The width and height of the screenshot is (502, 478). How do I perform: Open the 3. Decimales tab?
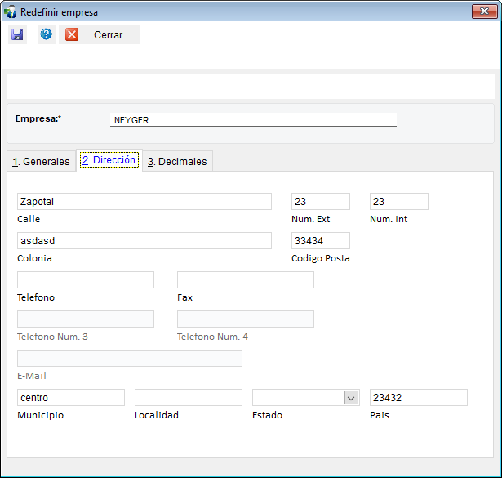[177, 162]
